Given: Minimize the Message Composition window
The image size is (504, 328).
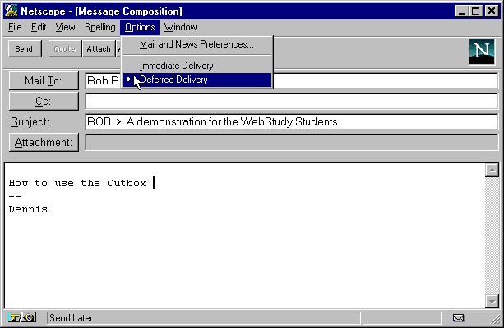Looking at the screenshot, I should click(x=462, y=11).
